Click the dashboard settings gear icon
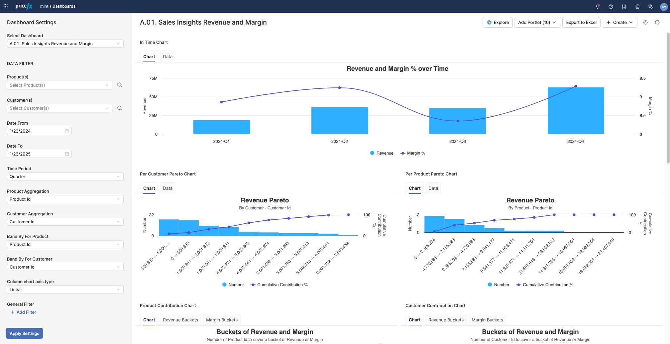This screenshot has height=344, width=670. coord(645,22)
